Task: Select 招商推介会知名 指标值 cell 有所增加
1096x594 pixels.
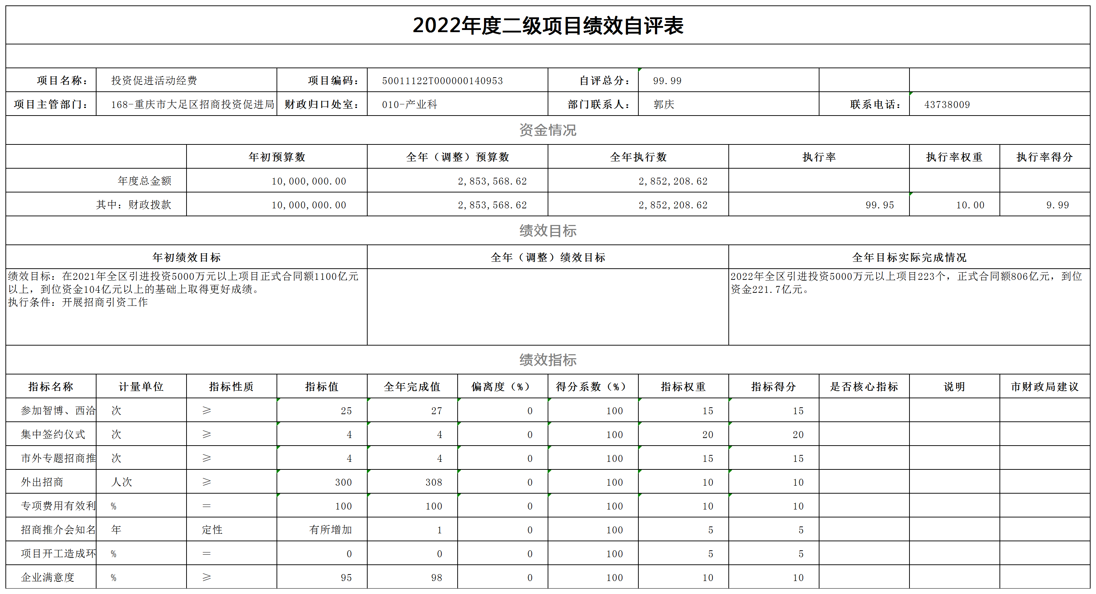Action: pos(322,529)
